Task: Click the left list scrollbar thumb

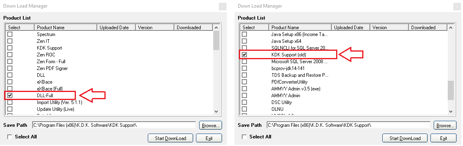Action: pyautogui.click(x=216, y=40)
